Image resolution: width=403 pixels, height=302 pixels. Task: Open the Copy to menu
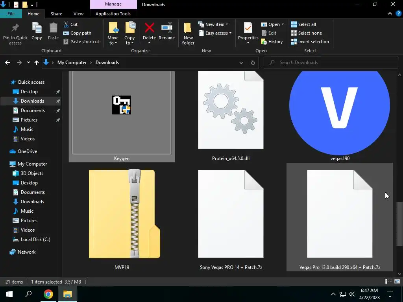[x=129, y=33]
